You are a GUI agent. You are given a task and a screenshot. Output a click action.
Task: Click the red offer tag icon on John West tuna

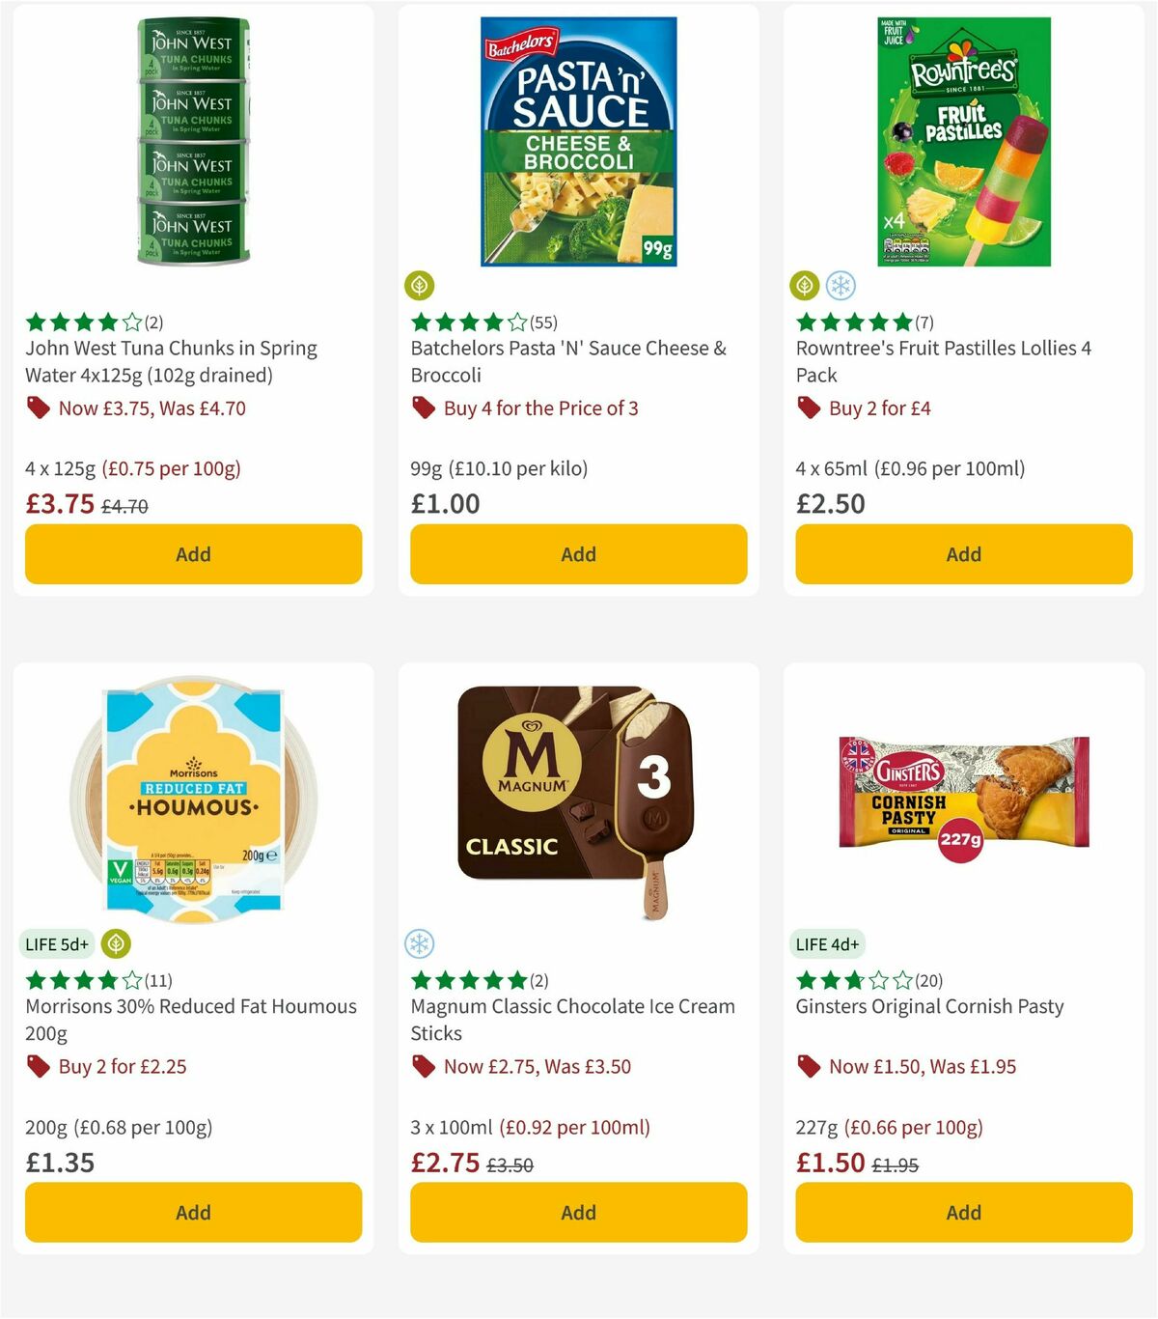tap(38, 408)
